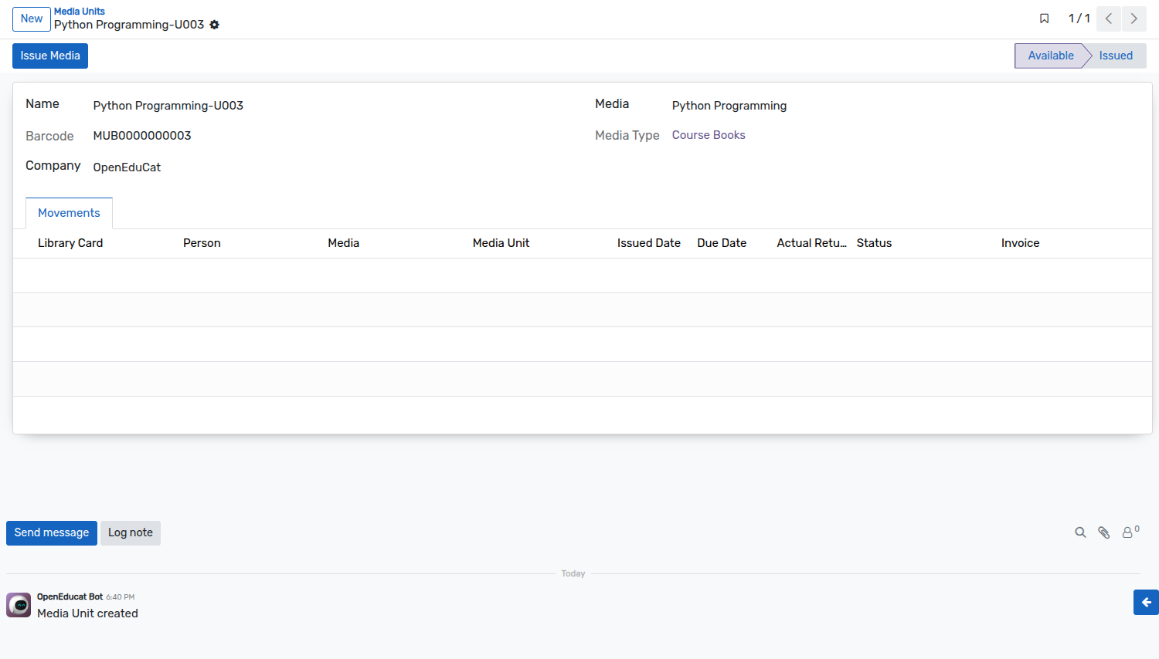
Task: Select the Available status stage
Action: [x=1049, y=56]
